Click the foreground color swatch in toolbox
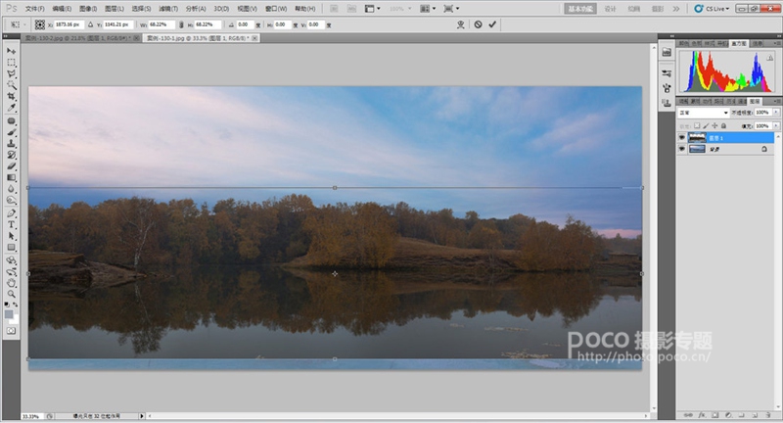 [9, 314]
